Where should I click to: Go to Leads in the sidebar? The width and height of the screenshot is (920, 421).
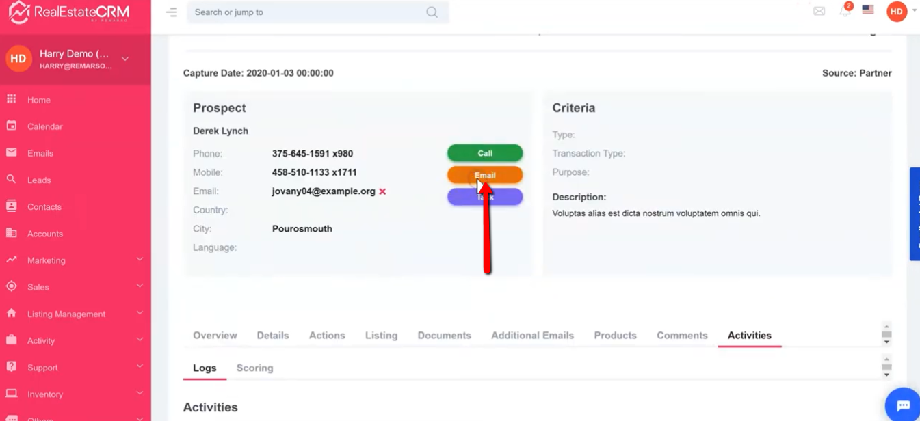39,180
